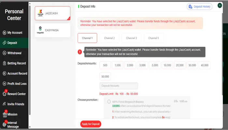Open the Withdrawal section
The height and width of the screenshot is (130, 228).
click(14, 53)
